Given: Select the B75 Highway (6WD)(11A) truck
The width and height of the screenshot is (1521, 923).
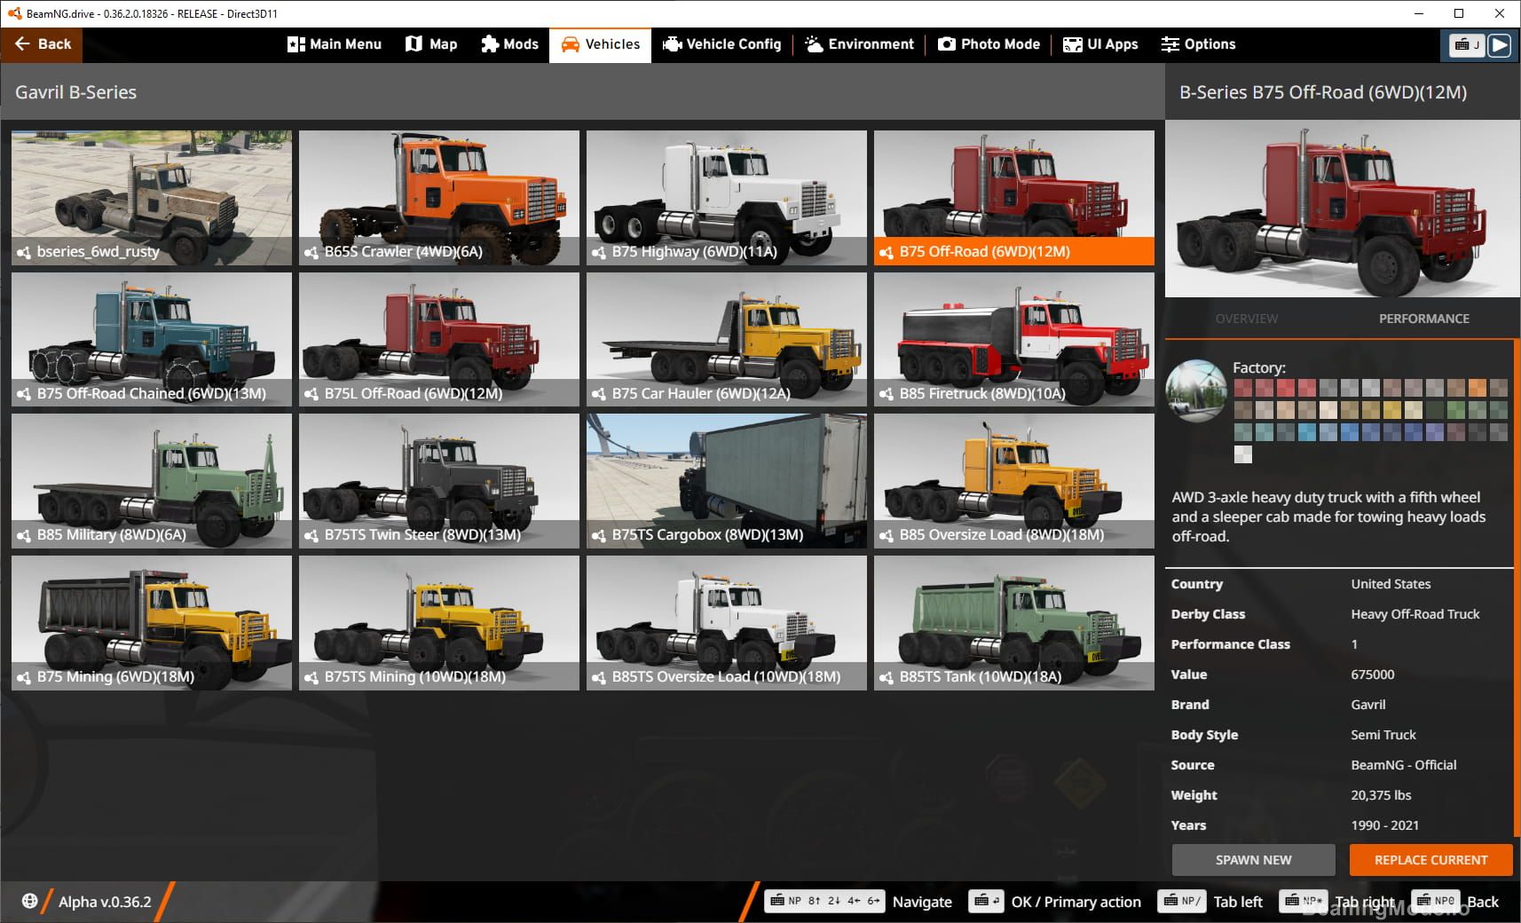Looking at the screenshot, I should point(727,198).
